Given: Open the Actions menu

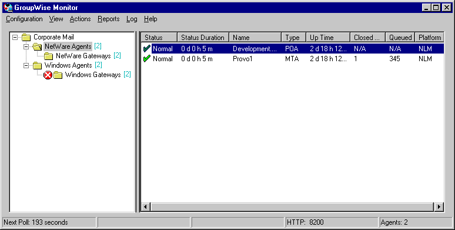Looking at the screenshot, I should [80, 19].
